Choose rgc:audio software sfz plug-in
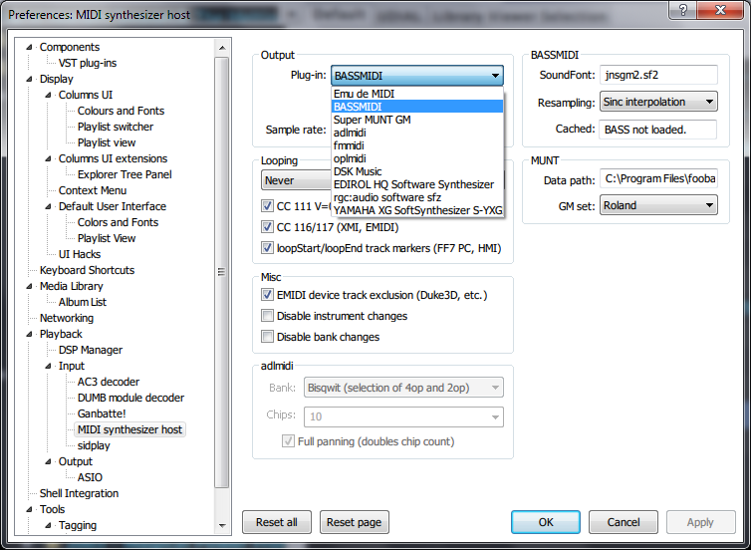This screenshot has height=550, width=751. pyautogui.click(x=417, y=197)
